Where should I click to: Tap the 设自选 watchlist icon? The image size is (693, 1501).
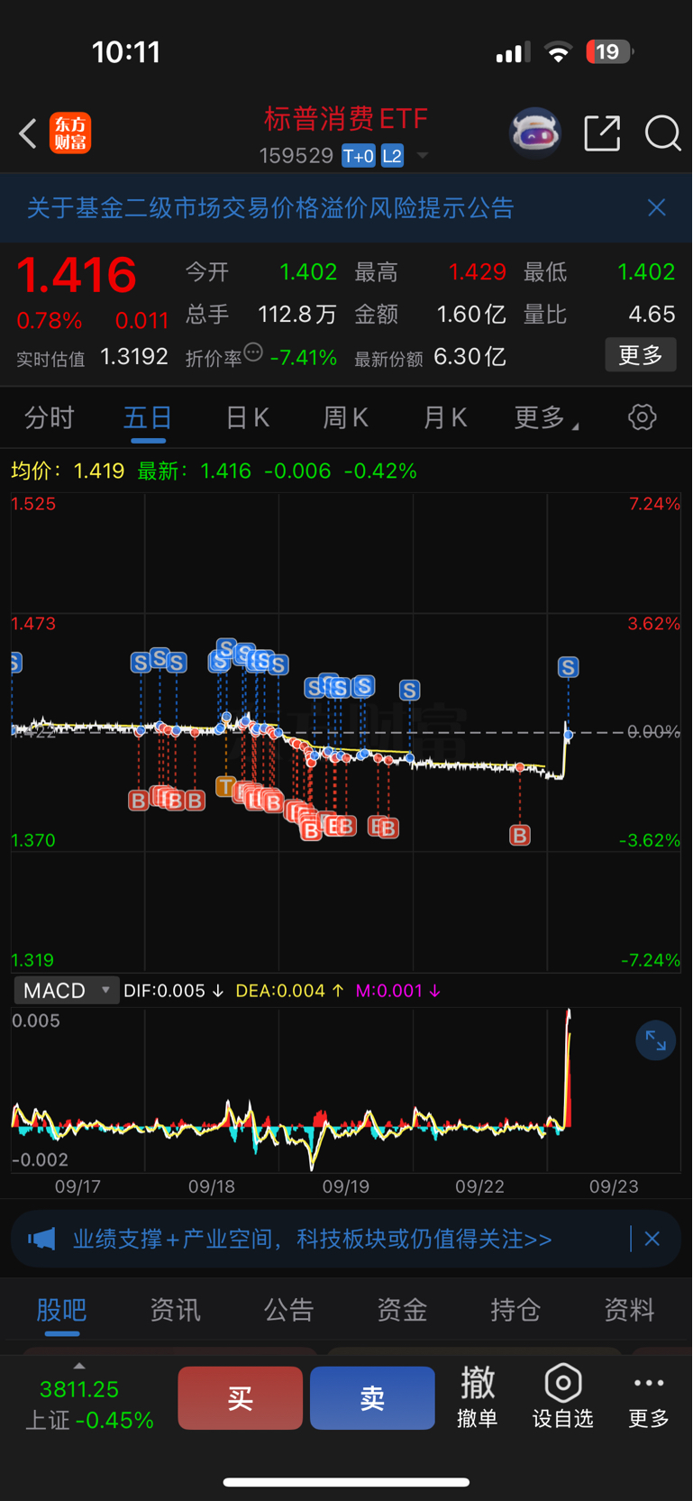point(563,1396)
